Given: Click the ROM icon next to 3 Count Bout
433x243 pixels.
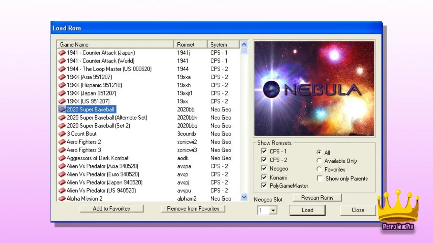Looking at the screenshot, I should click(x=62, y=134).
